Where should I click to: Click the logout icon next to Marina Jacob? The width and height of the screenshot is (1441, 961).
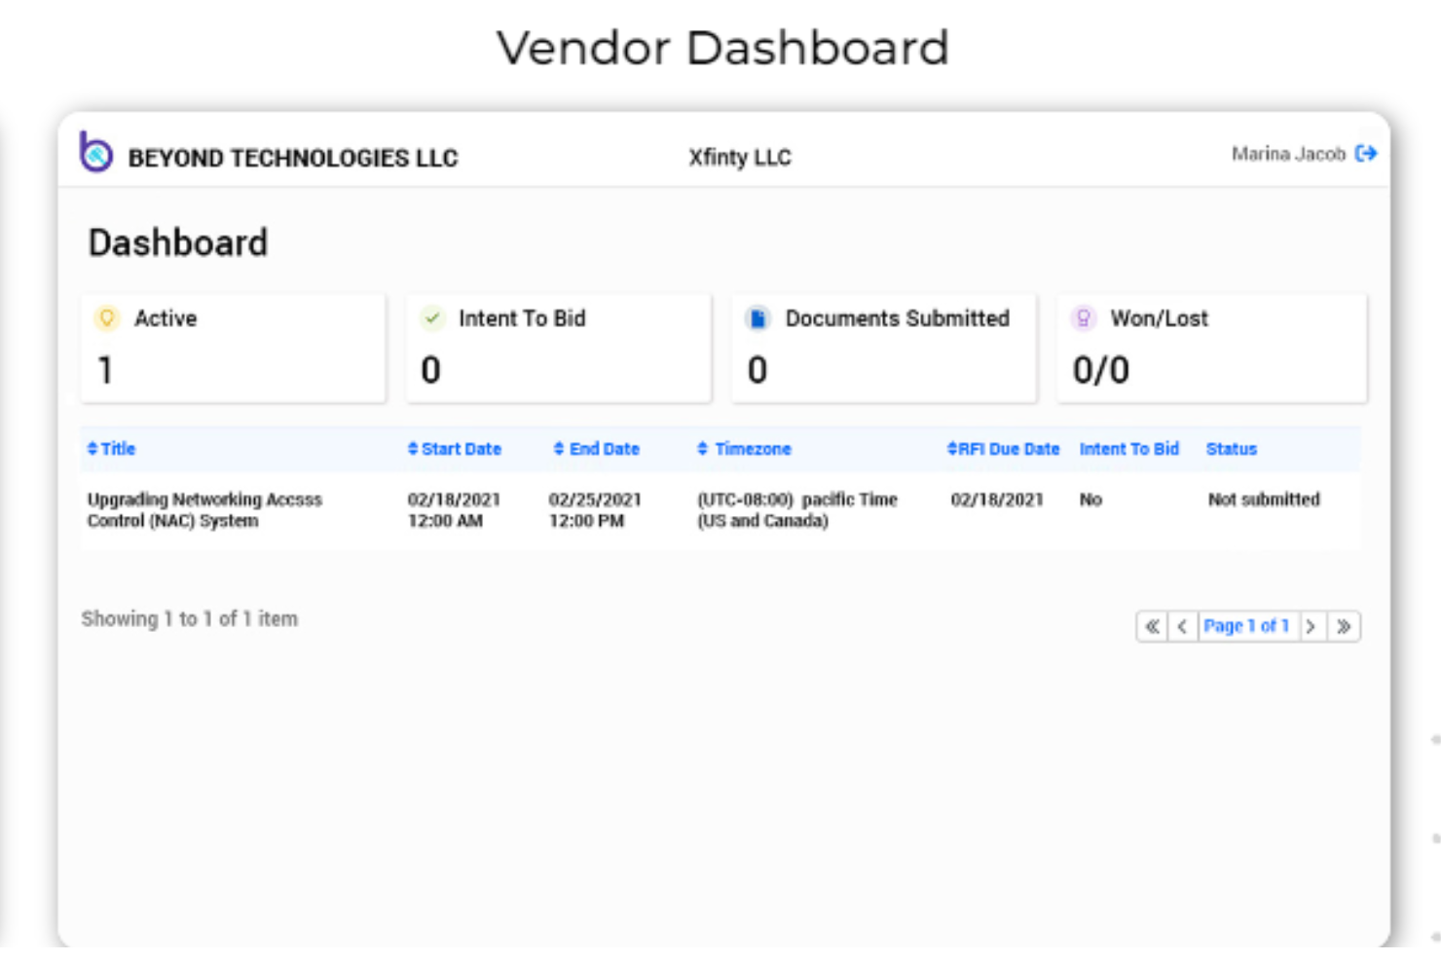pos(1368,153)
